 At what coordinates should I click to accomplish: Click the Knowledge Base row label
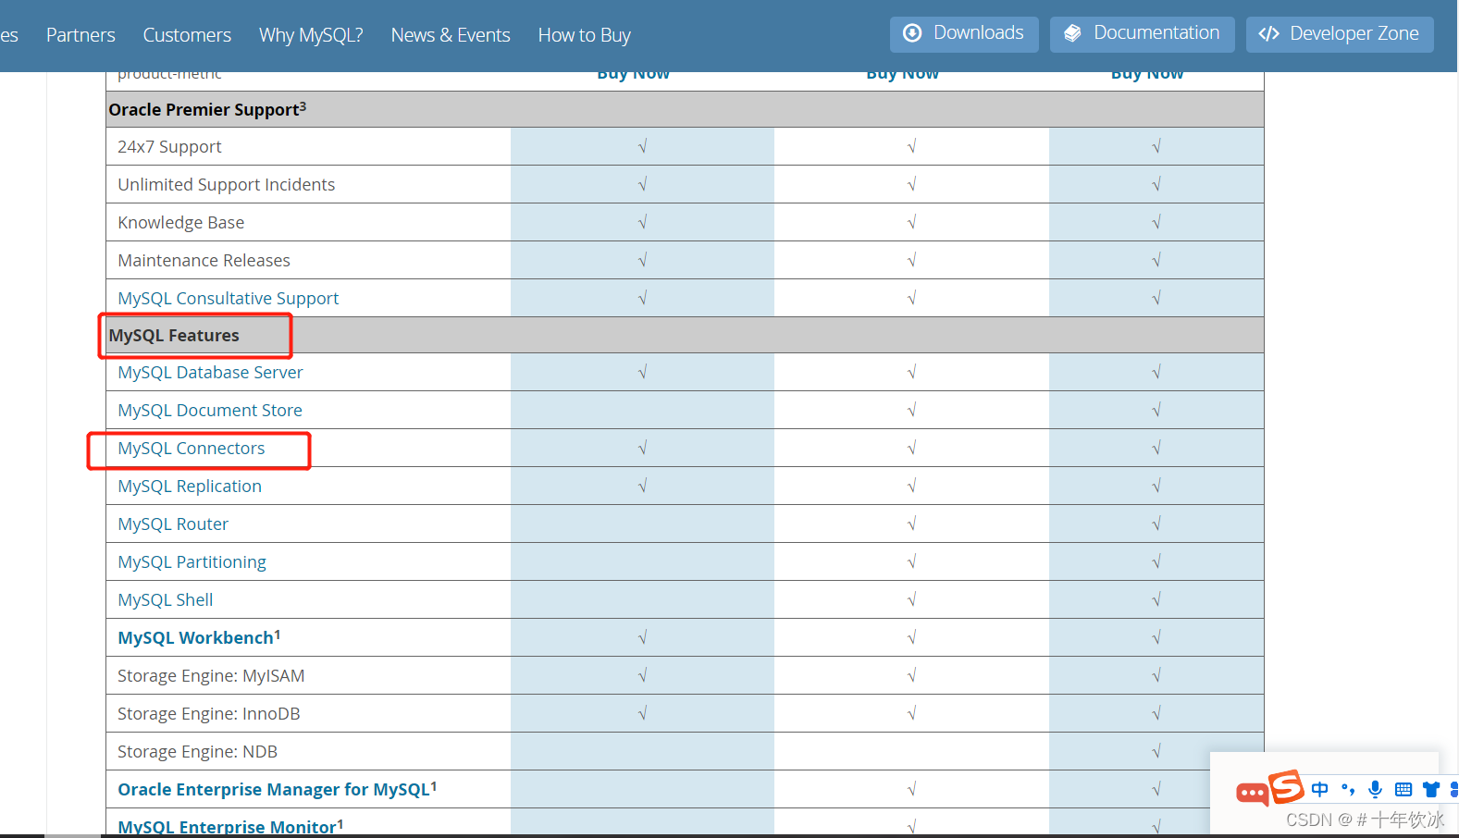point(181,222)
